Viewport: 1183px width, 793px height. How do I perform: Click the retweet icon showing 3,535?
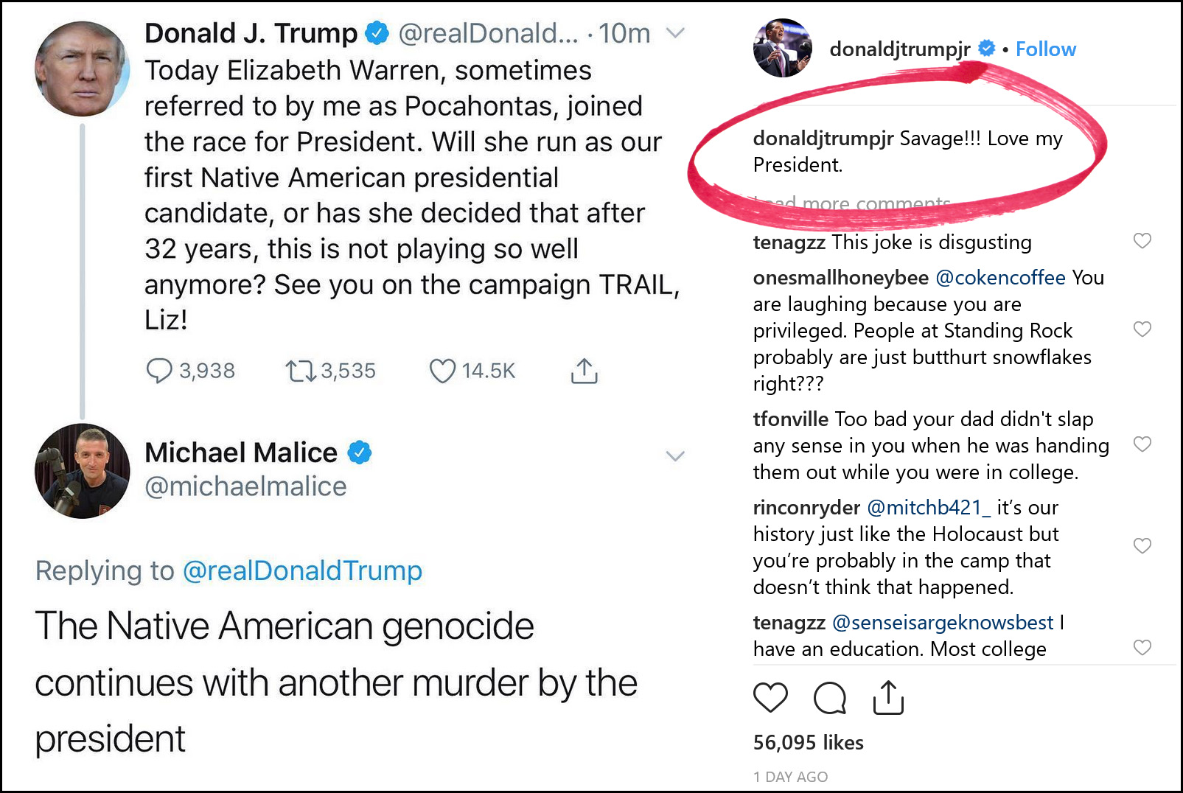(x=300, y=370)
